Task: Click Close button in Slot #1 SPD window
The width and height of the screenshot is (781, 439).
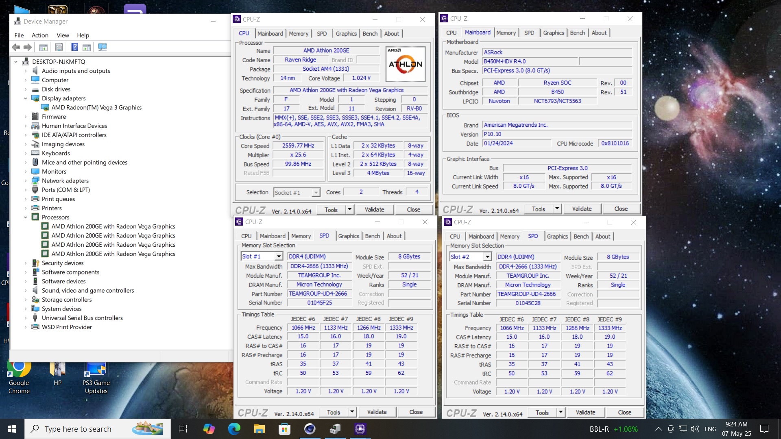Action: [416, 412]
